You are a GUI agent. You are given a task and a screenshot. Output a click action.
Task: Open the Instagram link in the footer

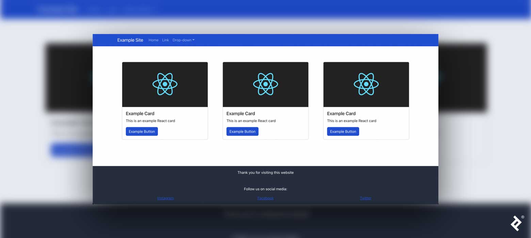(165, 198)
